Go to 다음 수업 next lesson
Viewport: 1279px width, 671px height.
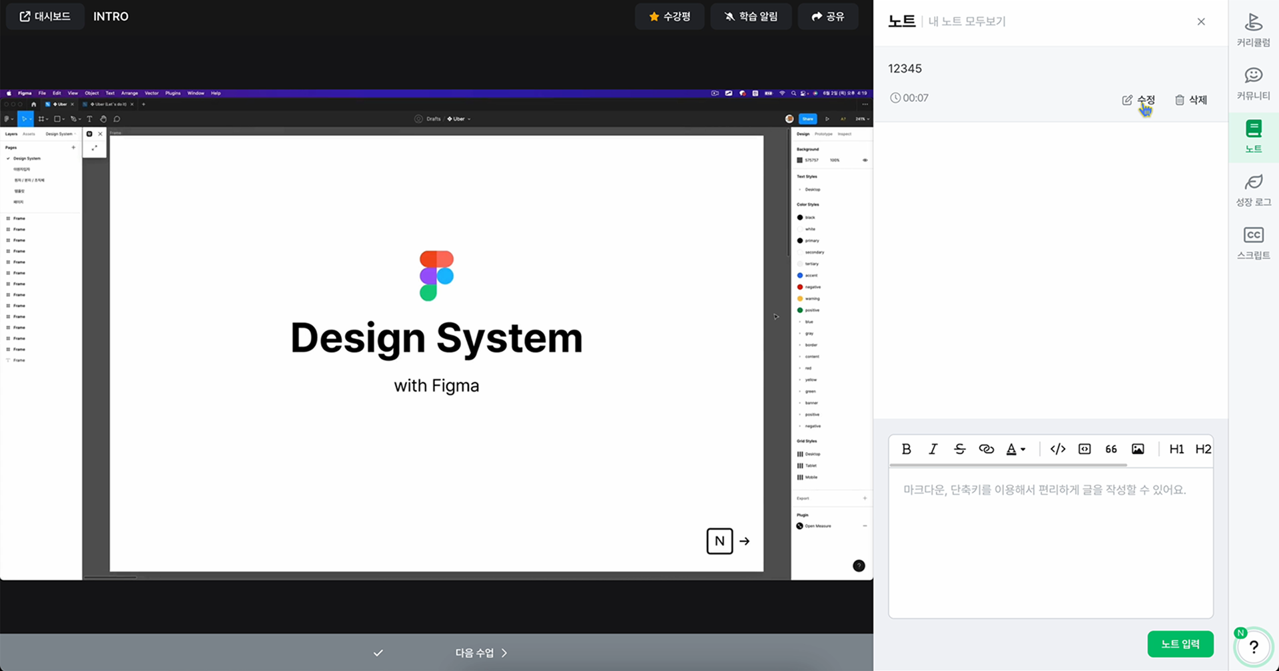click(481, 653)
